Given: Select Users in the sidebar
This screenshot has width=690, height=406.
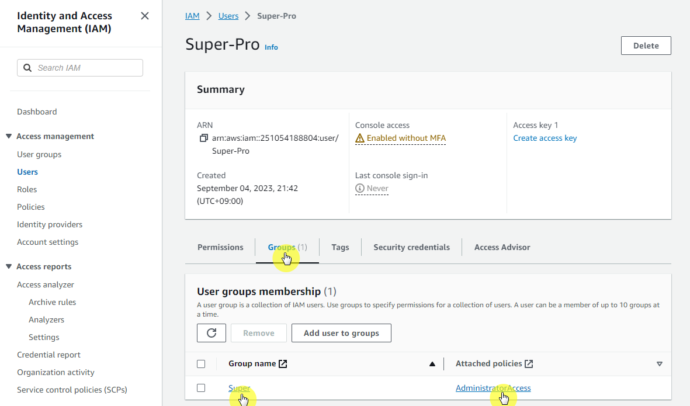Looking at the screenshot, I should 27,172.
